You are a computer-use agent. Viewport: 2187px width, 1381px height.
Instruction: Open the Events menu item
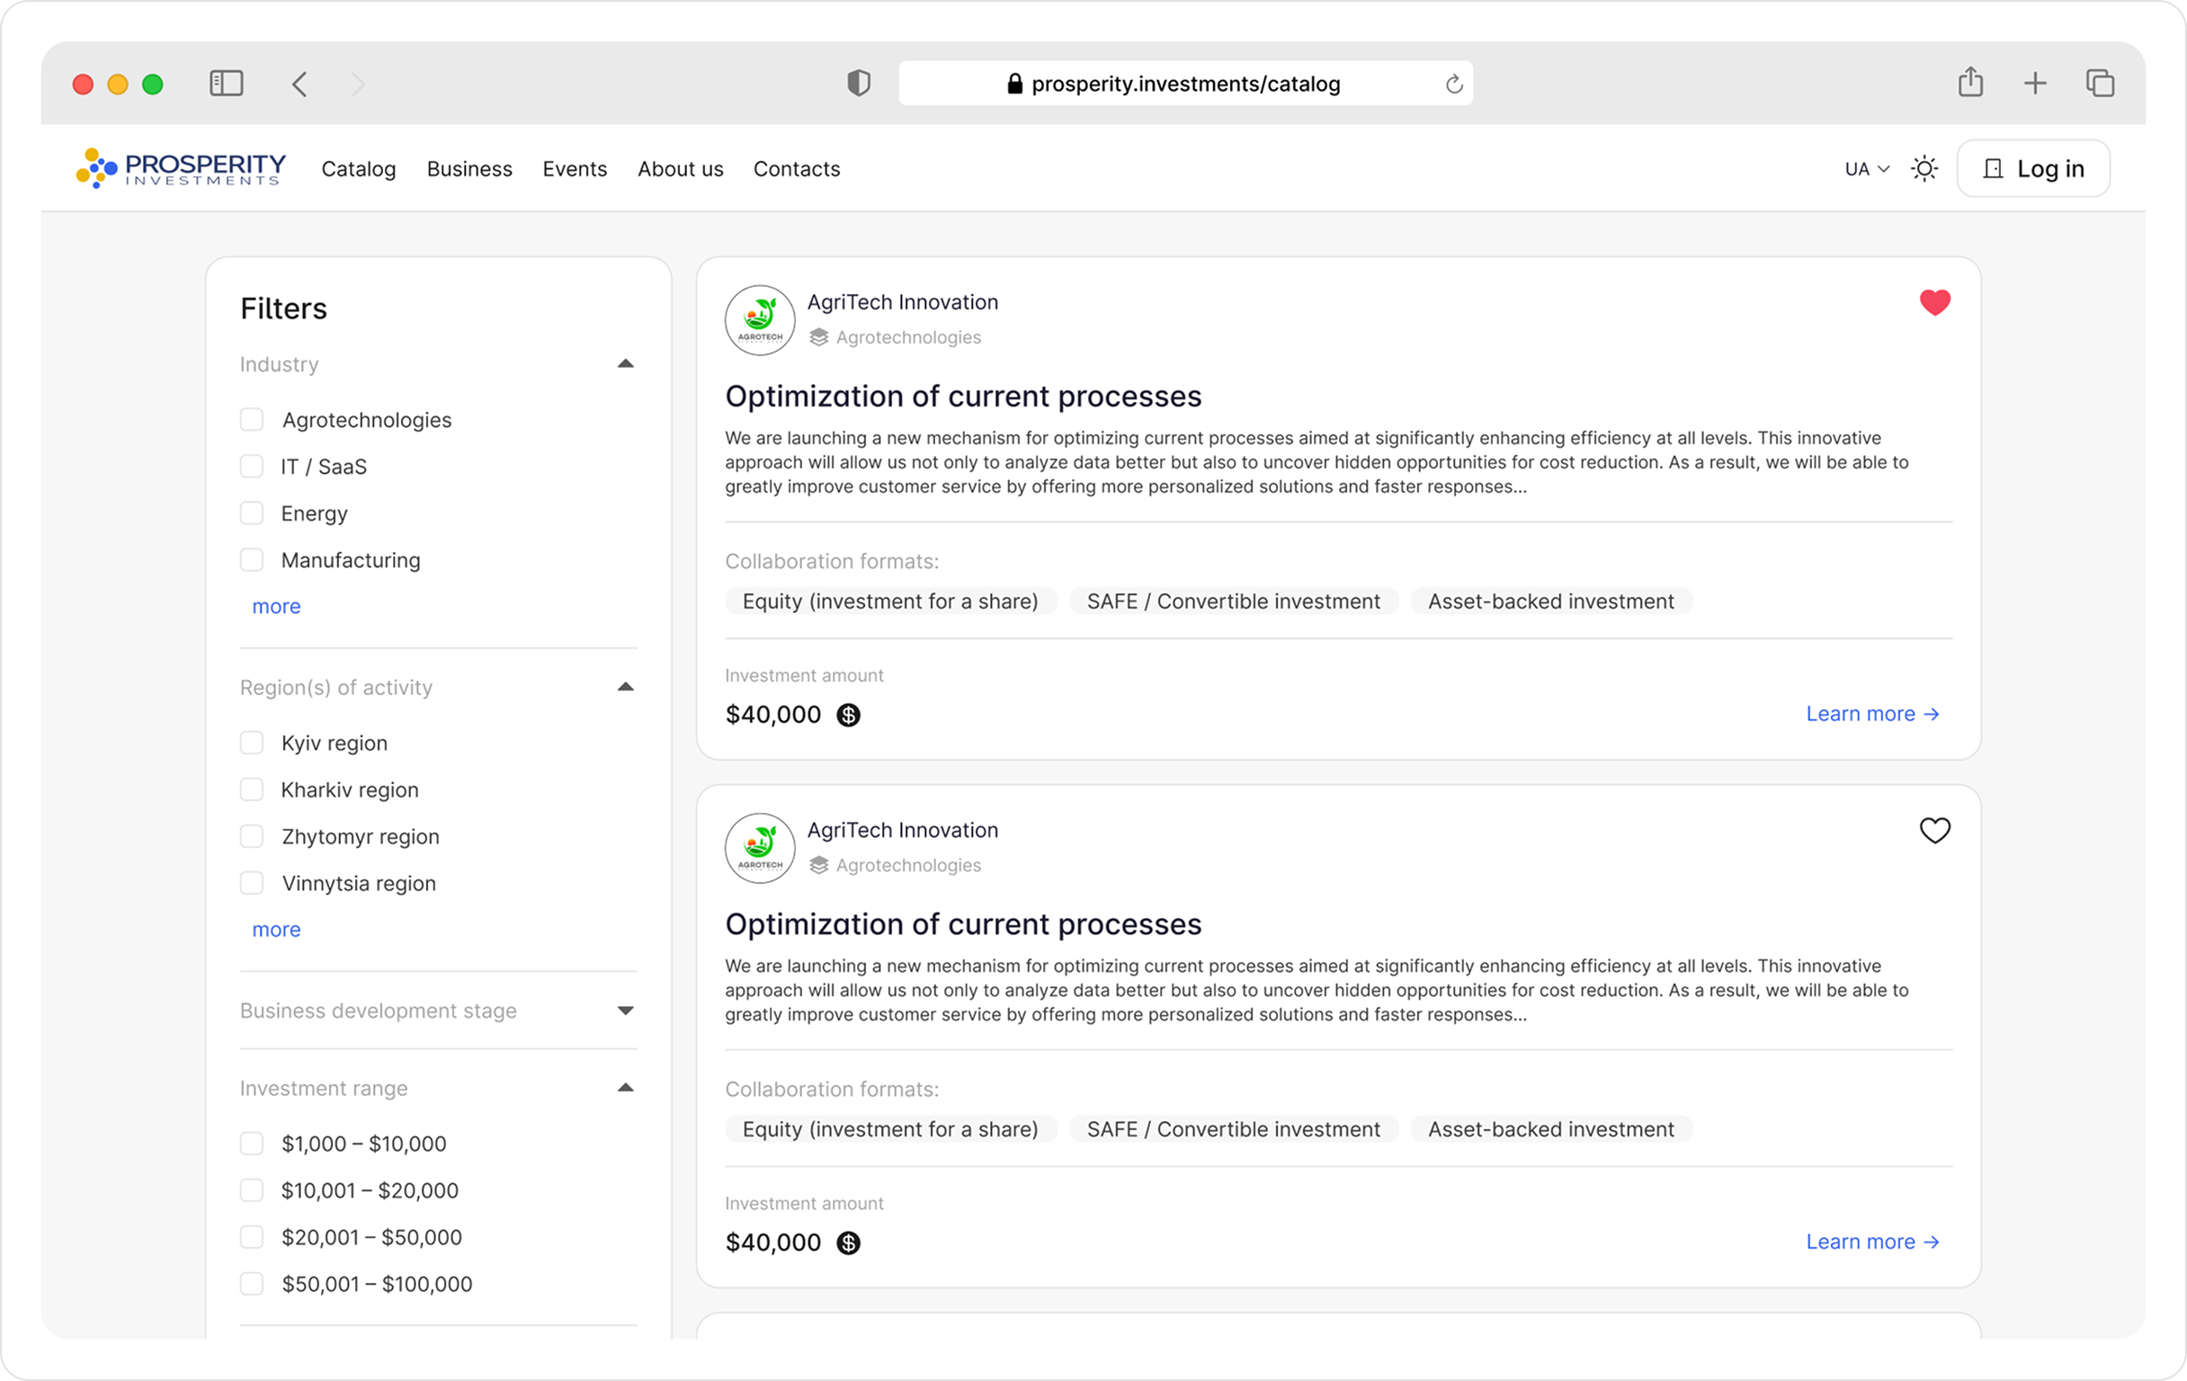[x=575, y=169]
